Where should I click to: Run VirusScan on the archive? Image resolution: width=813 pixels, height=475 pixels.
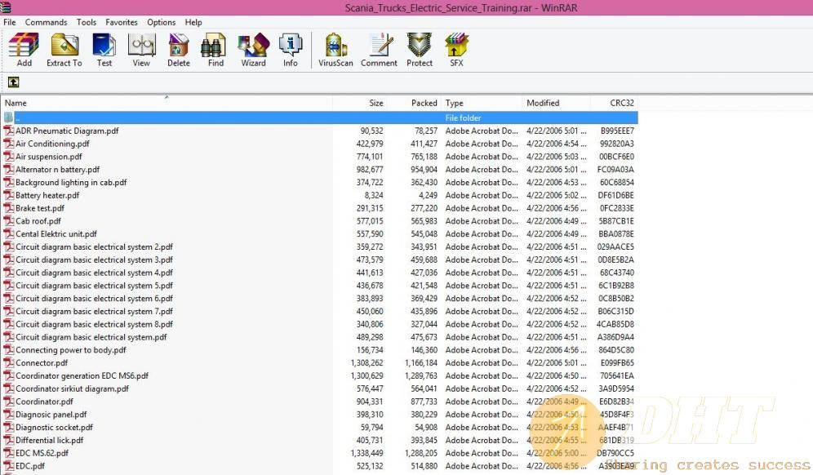(x=335, y=46)
